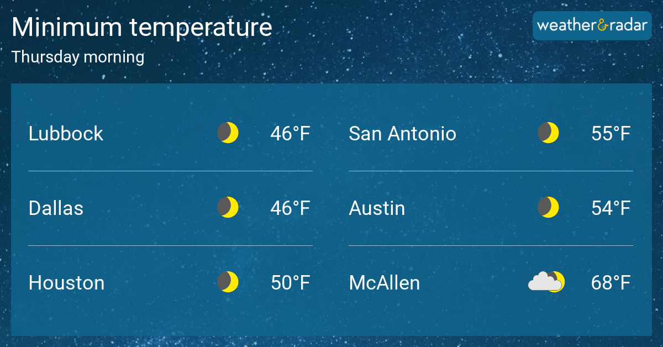
Task: Click the 46°F temperature for Lubbock
Action: [x=290, y=134]
